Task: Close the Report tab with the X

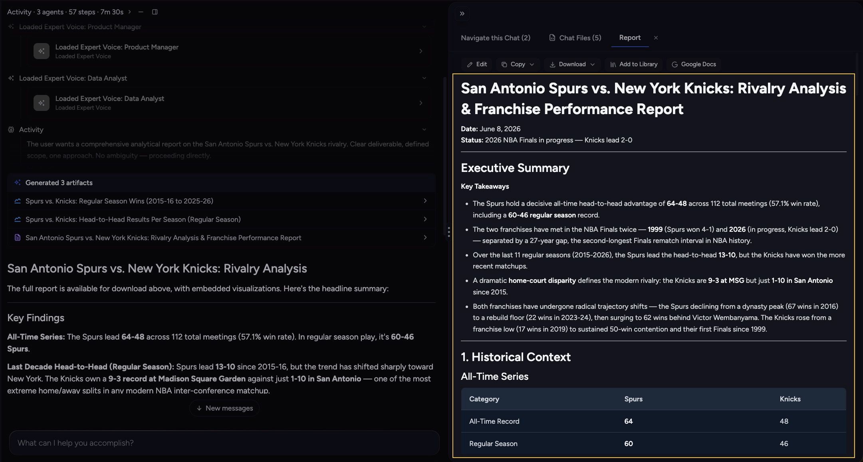Action: 656,38
